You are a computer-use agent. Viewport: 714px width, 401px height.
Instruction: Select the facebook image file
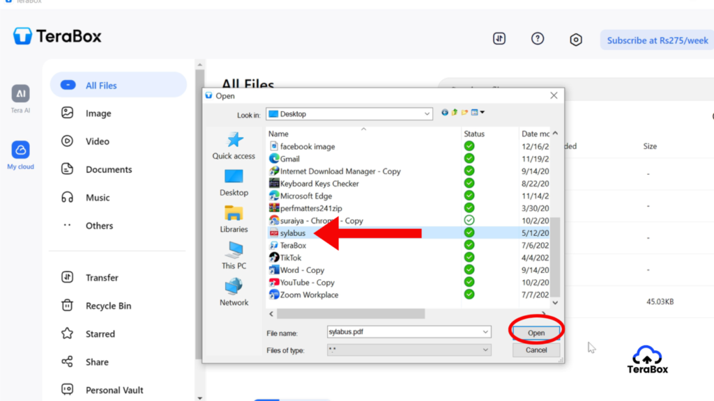click(x=302, y=146)
